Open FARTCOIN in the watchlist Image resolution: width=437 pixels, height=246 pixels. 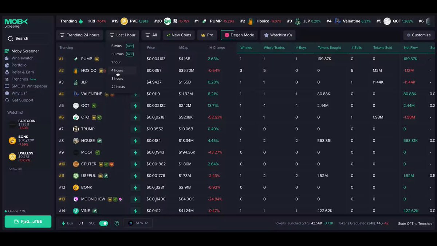pyautogui.click(x=27, y=125)
